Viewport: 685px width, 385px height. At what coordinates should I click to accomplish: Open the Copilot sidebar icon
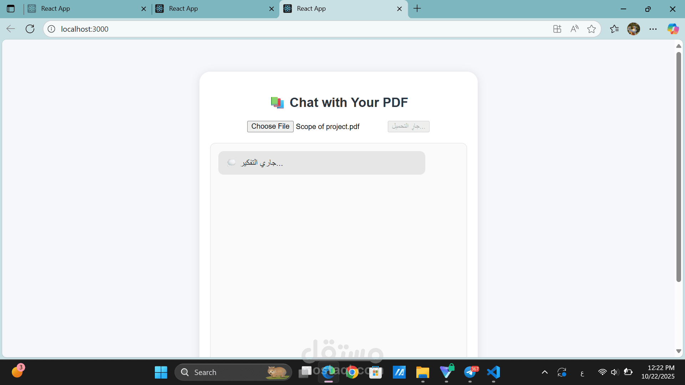click(x=673, y=29)
